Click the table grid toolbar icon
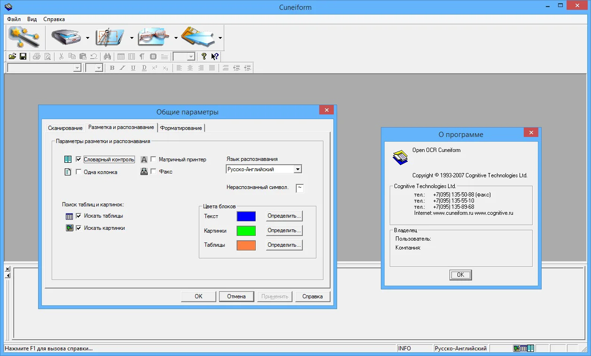The height and width of the screenshot is (356, 591). tap(121, 56)
